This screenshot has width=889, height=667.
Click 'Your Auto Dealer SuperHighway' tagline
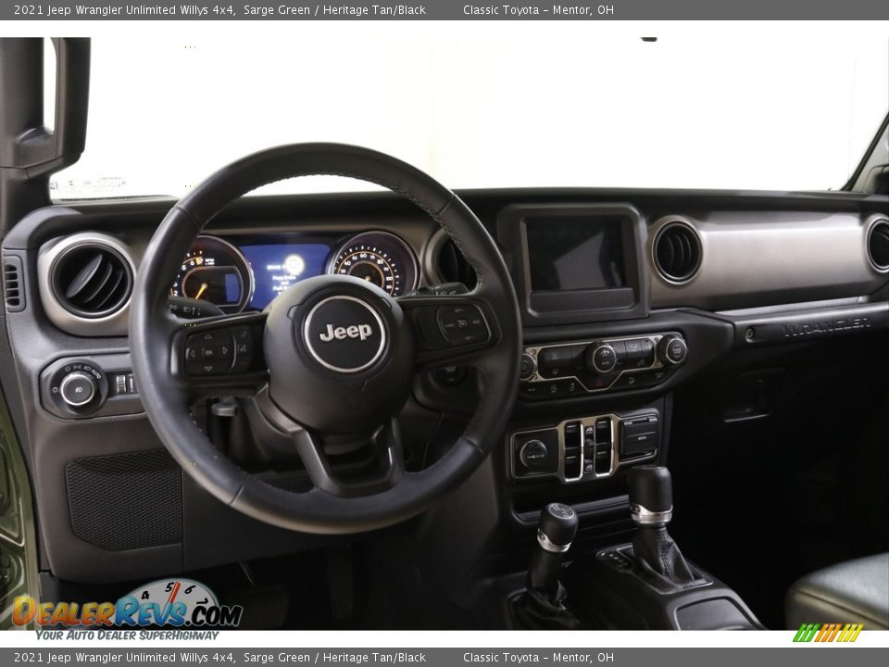click(127, 636)
